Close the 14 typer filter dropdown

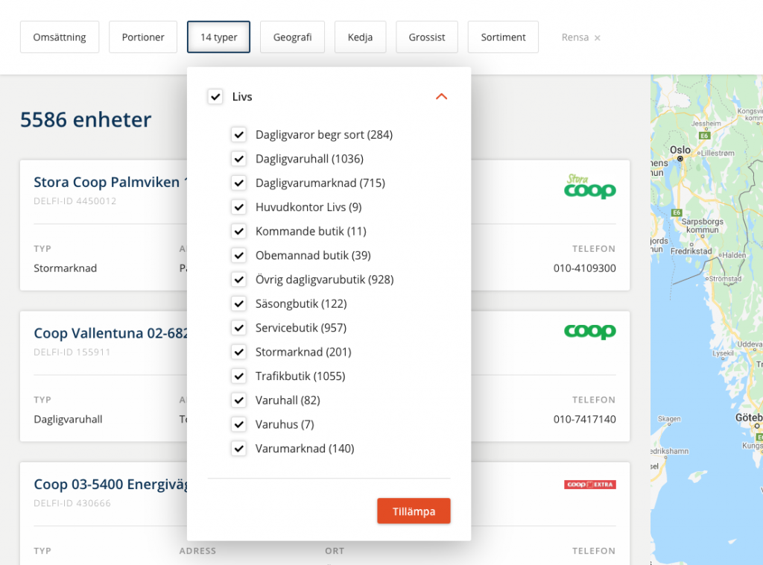(x=218, y=37)
